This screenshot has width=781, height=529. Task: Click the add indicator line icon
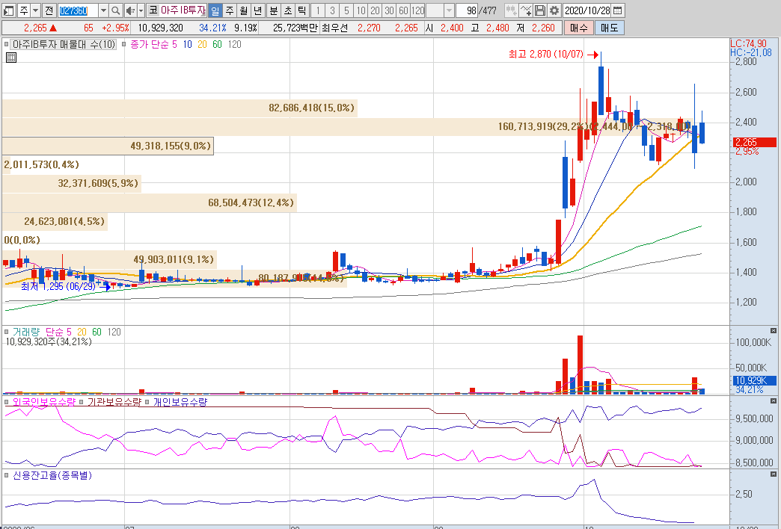[525, 10]
